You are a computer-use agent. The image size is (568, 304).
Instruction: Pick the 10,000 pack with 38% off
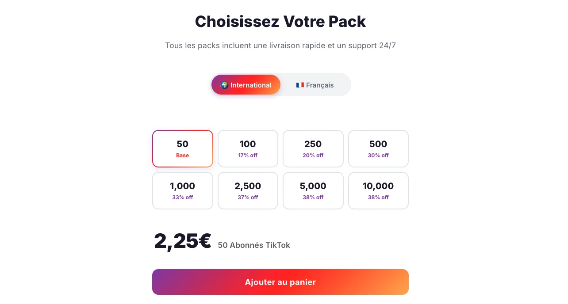378,190
